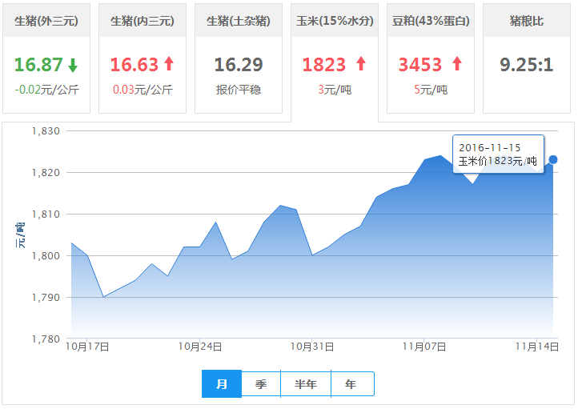Click the 1823 corn price value
This screenshot has height=409, width=578.
(x=324, y=65)
